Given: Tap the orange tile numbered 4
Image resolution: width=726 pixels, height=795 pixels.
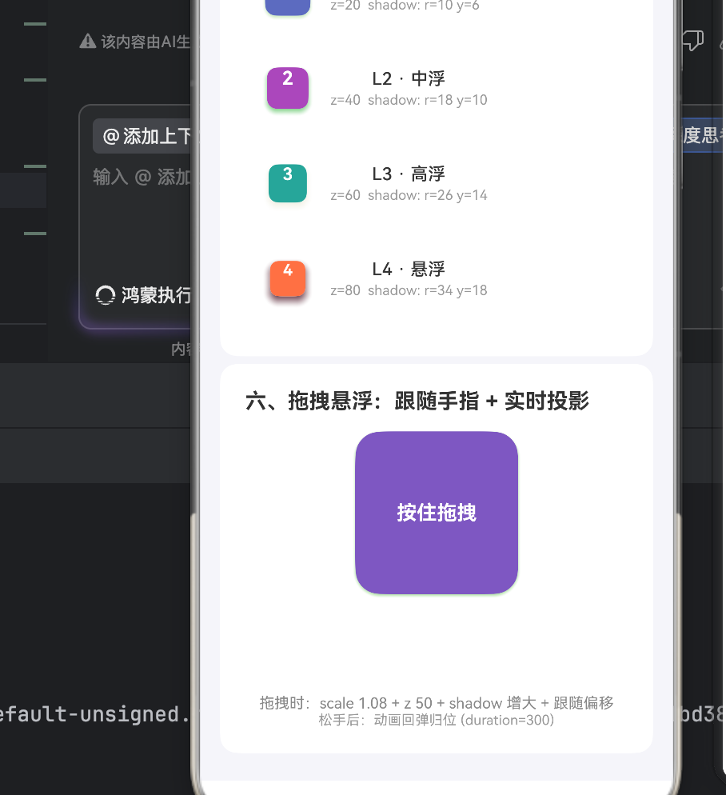Looking at the screenshot, I should coord(288,278).
